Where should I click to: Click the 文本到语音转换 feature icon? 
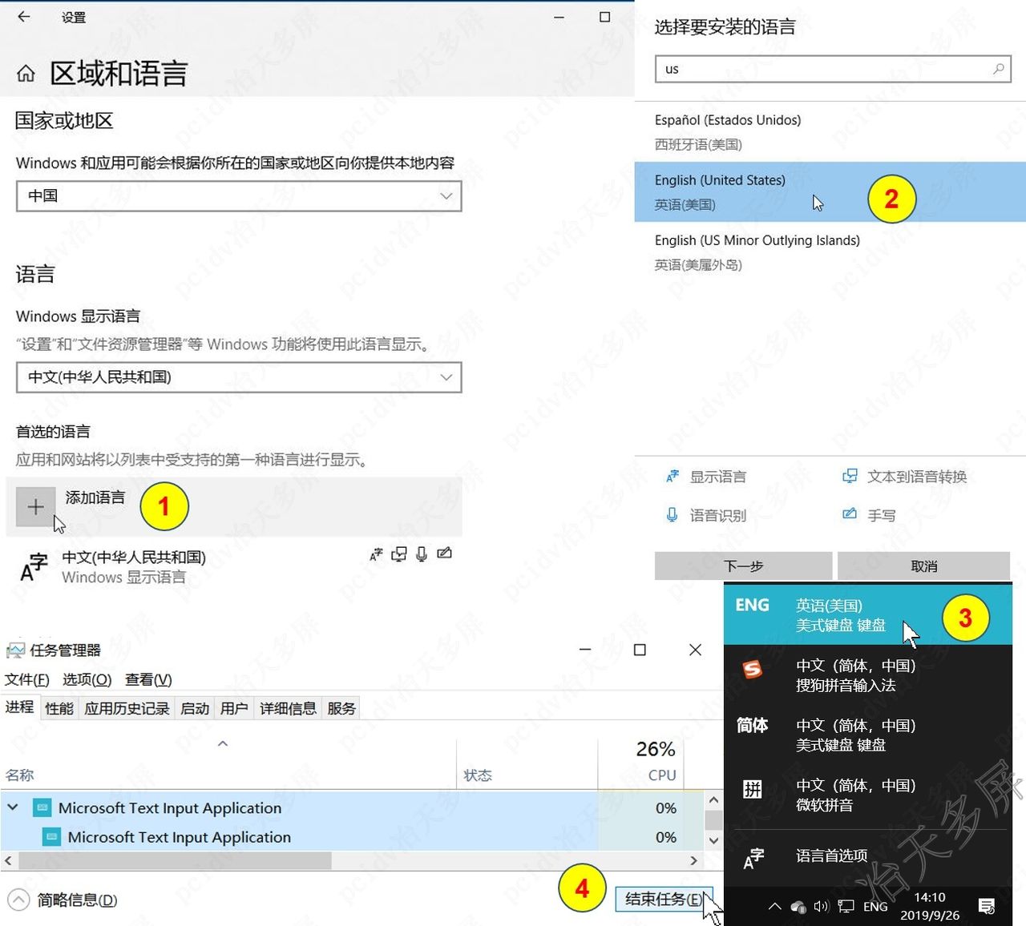click(850, 477)
